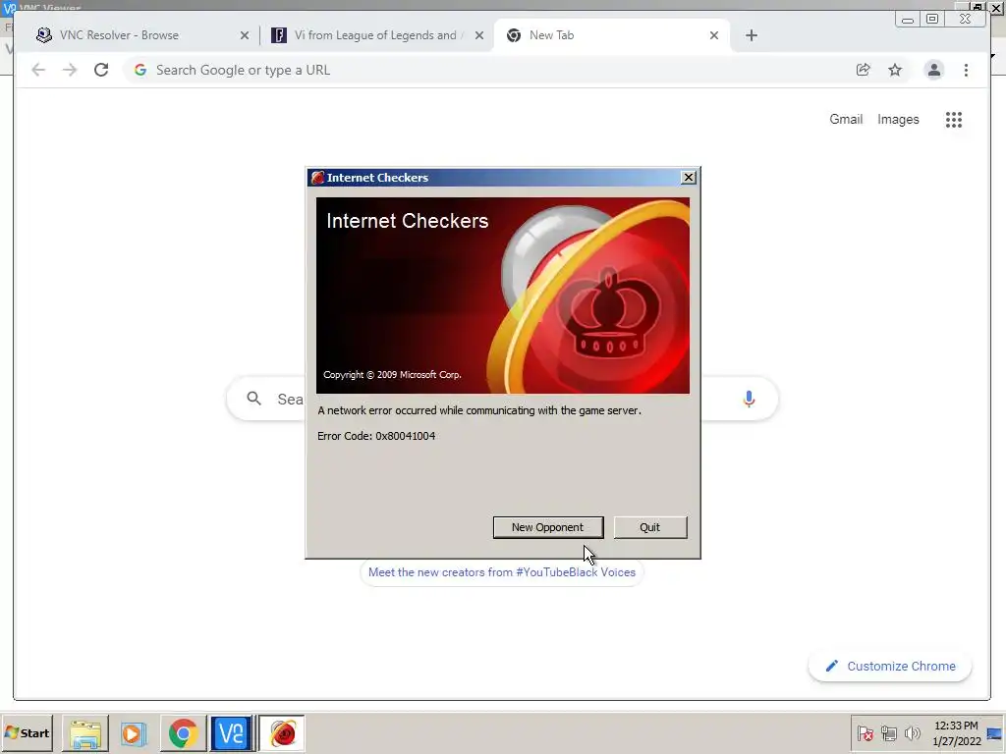This screenshot has width=1006, height=754.
Task: Open the Google apps grid
Action: 953,120
